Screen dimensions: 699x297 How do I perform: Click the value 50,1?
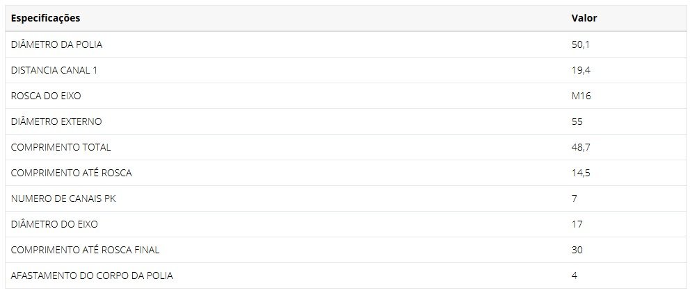coord(581,44)
